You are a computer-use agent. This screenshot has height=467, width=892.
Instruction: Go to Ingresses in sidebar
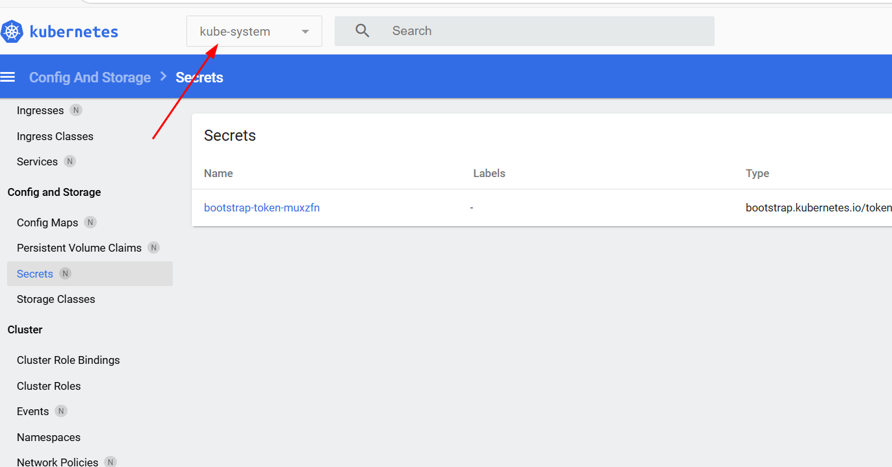point(40,110)
